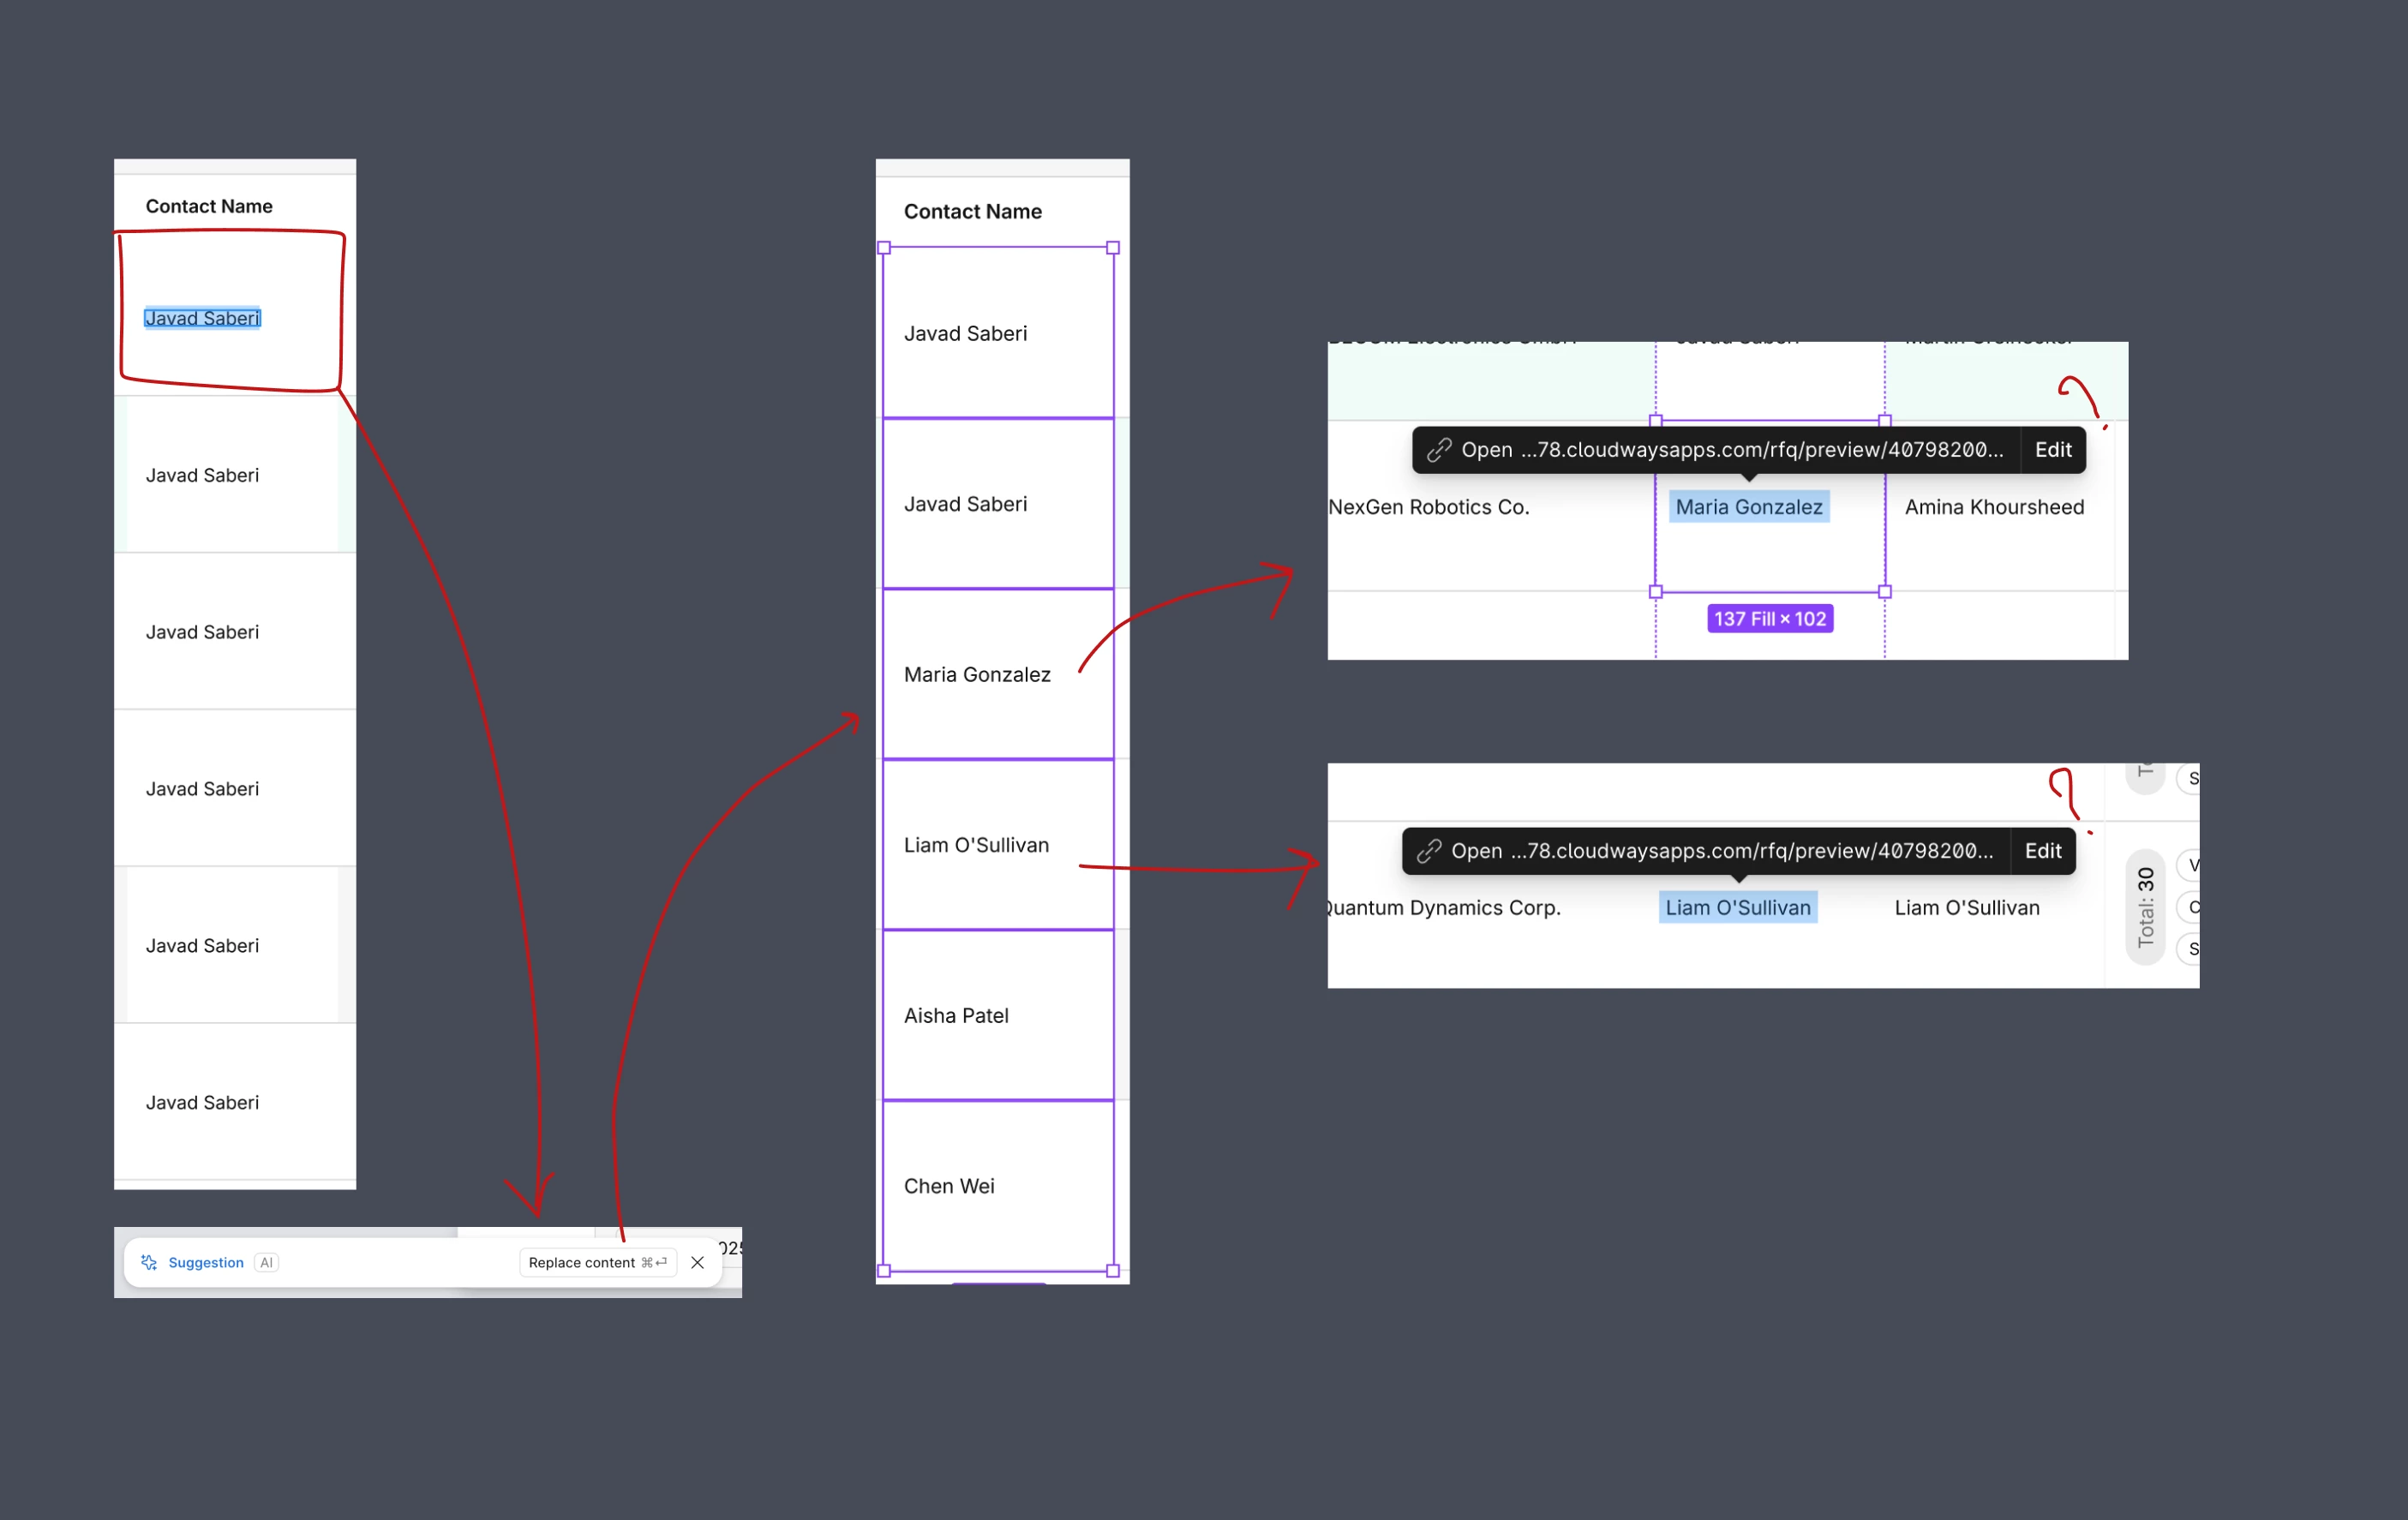Click the 137 Fill × 102 size label
This screenshot has height=1520, width=2408.
tap(1769, 619)
